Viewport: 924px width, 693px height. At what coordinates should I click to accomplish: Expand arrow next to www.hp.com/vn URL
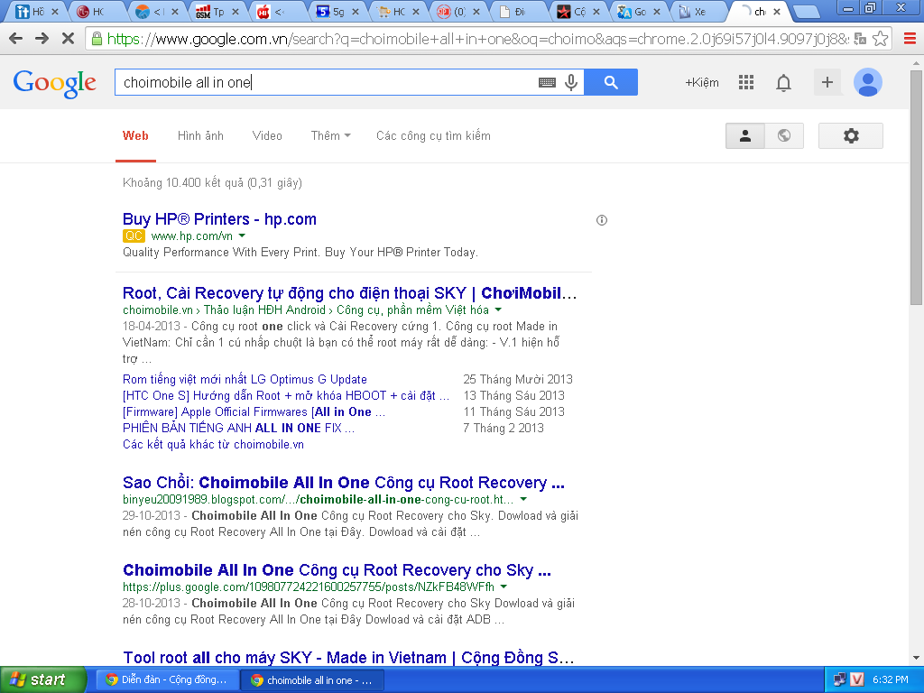(x=242, y=236)
